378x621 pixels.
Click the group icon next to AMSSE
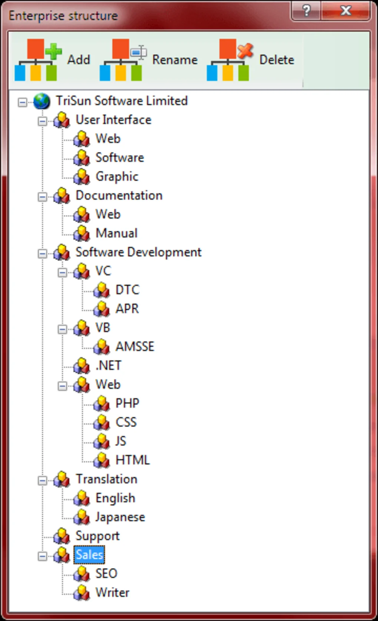pyautogui.click(x=102, y=347)
